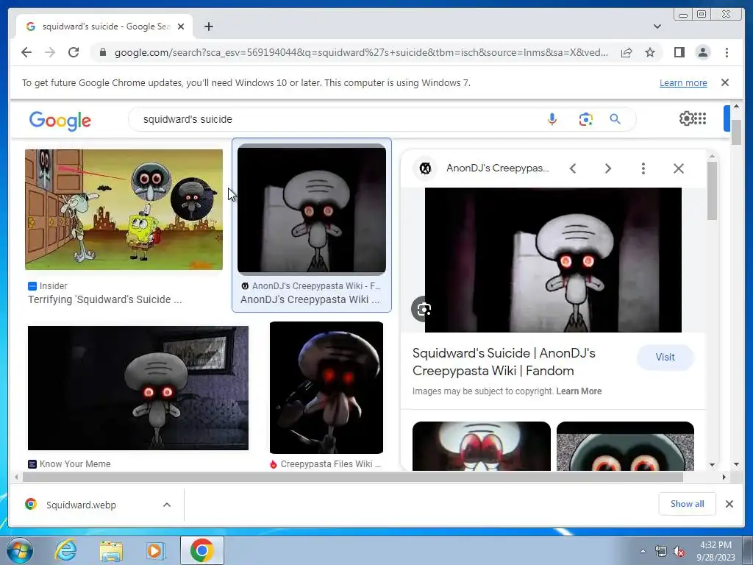Viewport: 753px width, 565px height.
Task: Open Chrome side panel
Action: click(679, 52)
